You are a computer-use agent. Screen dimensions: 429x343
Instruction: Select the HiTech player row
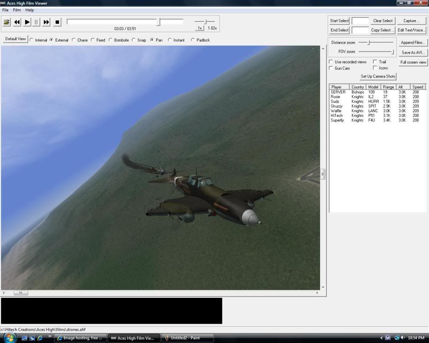click(377, 116)
